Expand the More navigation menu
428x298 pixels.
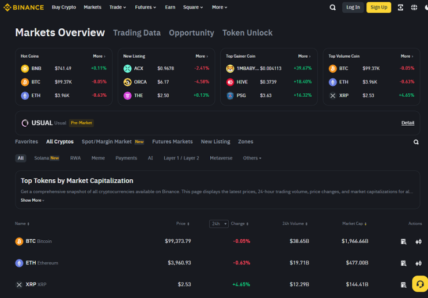[x=219, y=7]
